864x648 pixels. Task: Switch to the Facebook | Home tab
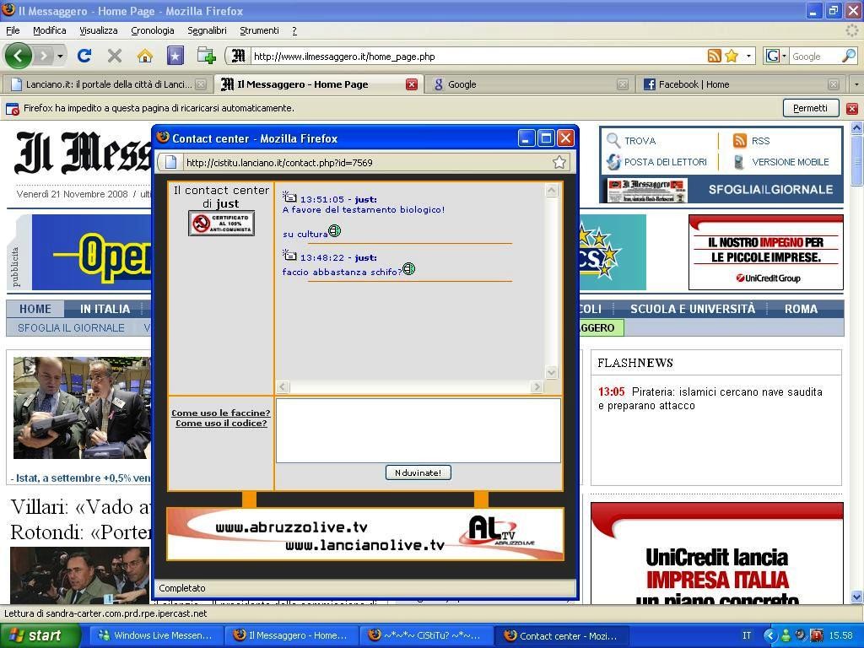point(739,84)
